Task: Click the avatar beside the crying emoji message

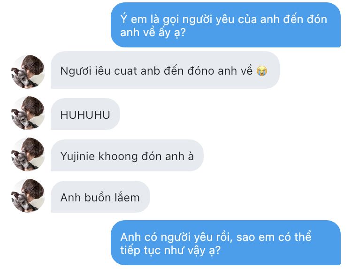Action: coord(28,71)
